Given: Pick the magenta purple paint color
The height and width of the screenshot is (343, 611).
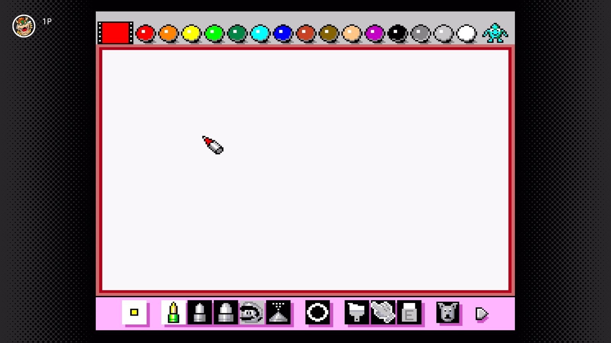Looking at the screenshot, I should coord(375,33).
